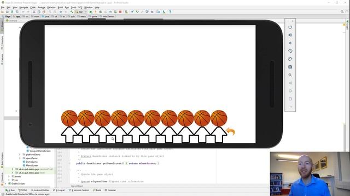Expand uk.ac.qub.eeecs.gage (test) package

tap(13, 173)
